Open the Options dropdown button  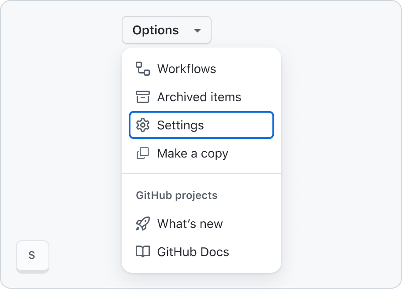pyautogui.click(x=166, y=30)
